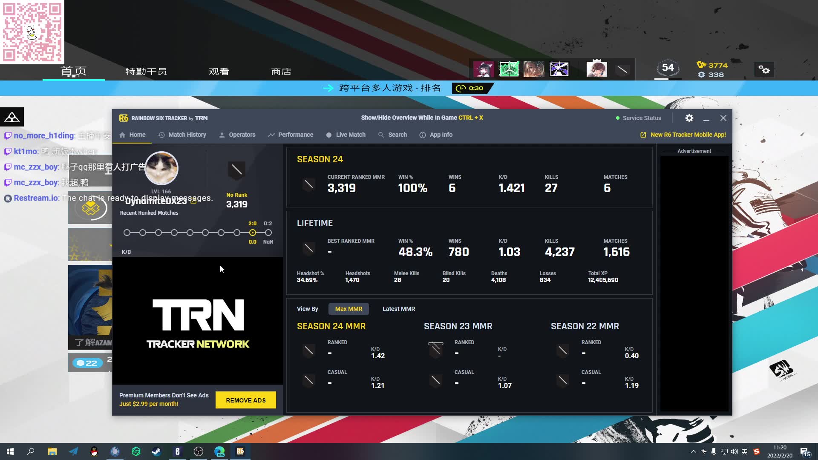Click the Season 23 ranked emblem icon

pos(435,350)
